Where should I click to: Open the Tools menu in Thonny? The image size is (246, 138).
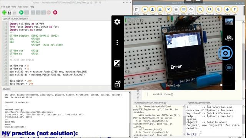coord(26,7)
